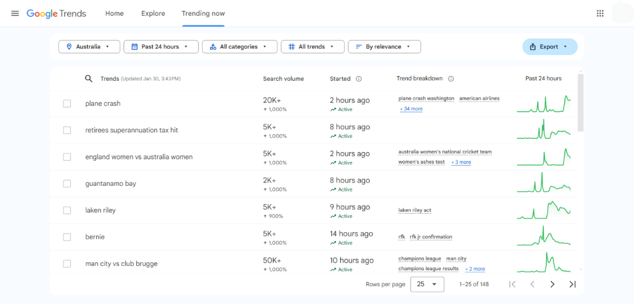Click the search magnifier icon beside Trends
Image resolution: width=634 pixels, height=304 pixels.
click(x=89, y=79)
